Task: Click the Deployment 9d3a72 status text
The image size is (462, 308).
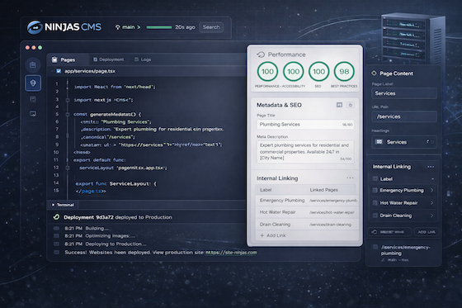Action: (118, 217)
